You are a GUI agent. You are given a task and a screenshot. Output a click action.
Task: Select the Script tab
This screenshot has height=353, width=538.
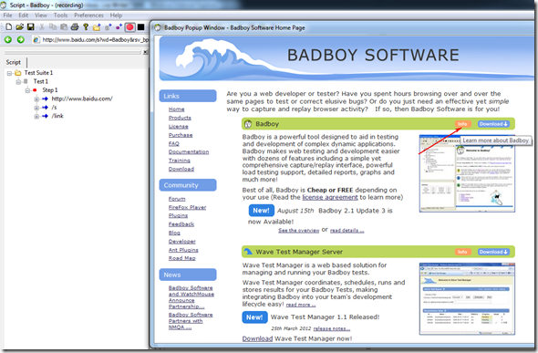[14, 62]
